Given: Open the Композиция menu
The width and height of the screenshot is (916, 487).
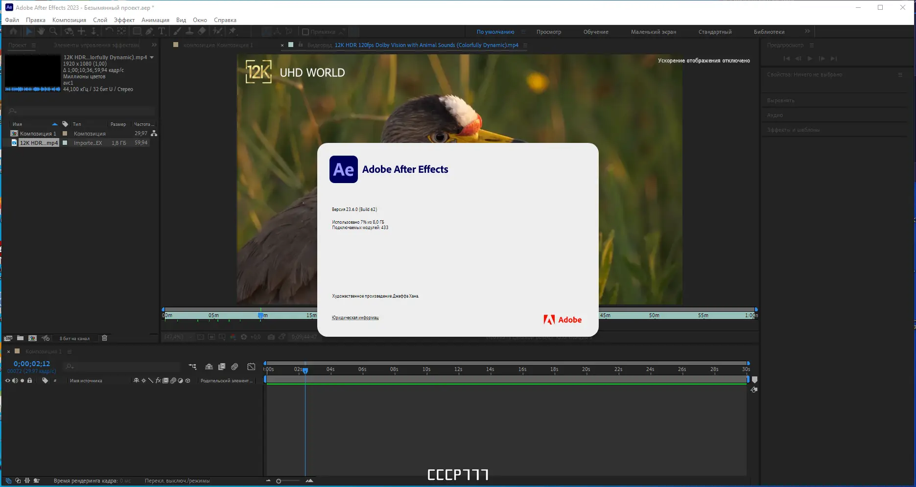Looking at the screenshot, I should click(69, 20).
